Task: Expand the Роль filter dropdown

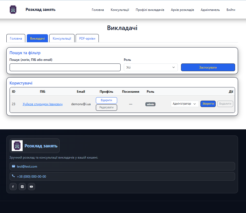Action: point(151,67)
